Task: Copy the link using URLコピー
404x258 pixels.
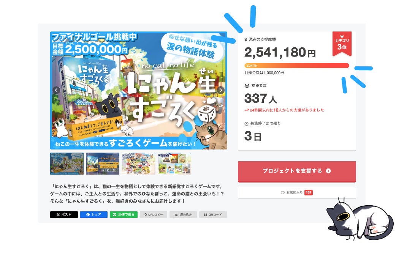Action: [x=153, y=214]
